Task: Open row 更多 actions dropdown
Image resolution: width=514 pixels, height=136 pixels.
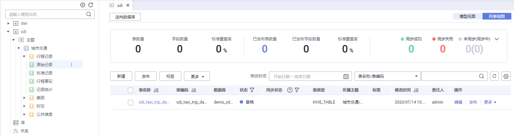Action: pos(490,102)
